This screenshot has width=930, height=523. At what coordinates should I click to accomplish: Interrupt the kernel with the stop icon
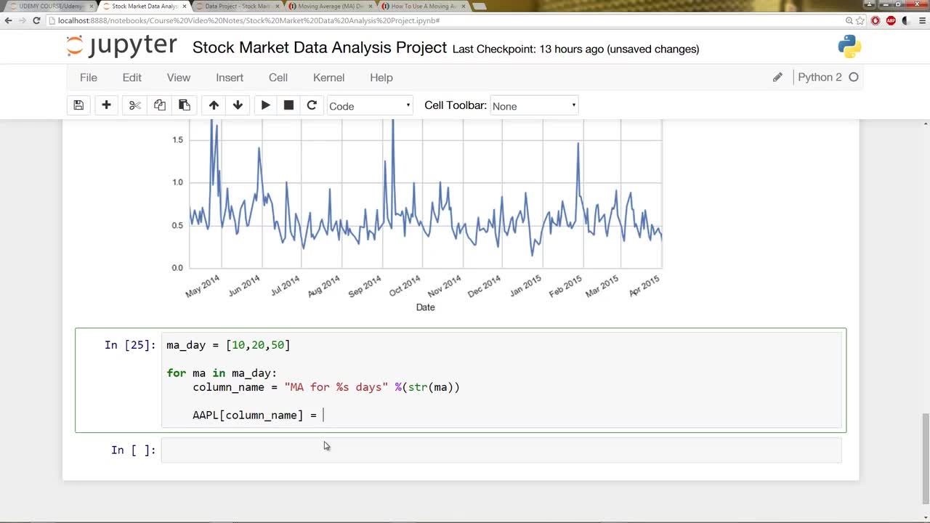pyautogui.click(x=288, y=105)
